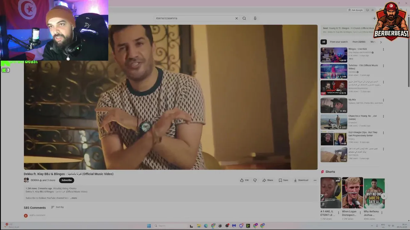Open 'My Mix' playlist title
Image resolution: width=410 pixels, height=230 pixels.
click(352, 100)
